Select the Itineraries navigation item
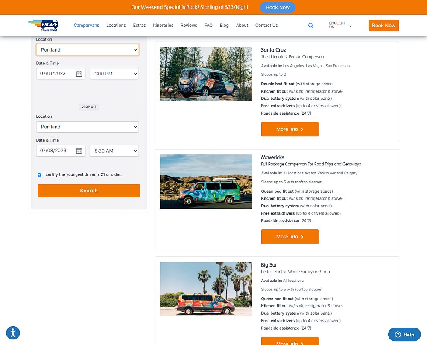The height and width of the screenshot is (345, 427). point(163,26)
